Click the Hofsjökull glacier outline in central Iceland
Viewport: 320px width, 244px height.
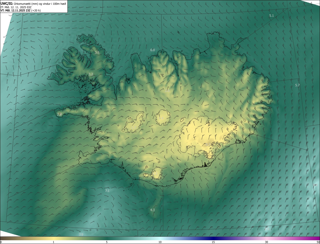click(x=163, y=118)
